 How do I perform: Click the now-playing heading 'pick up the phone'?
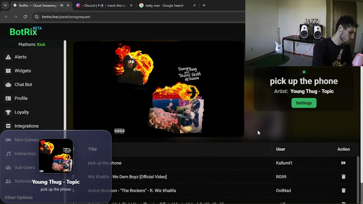click(304, 81)
